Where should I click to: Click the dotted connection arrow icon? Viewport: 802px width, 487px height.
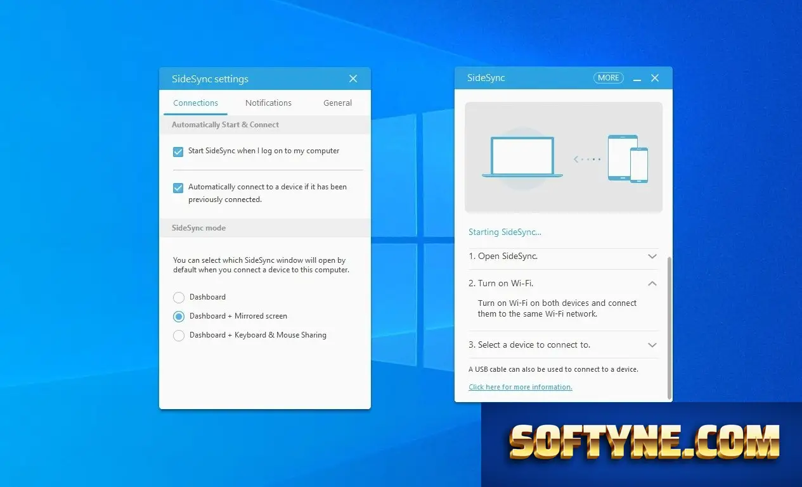click(586, 159)
